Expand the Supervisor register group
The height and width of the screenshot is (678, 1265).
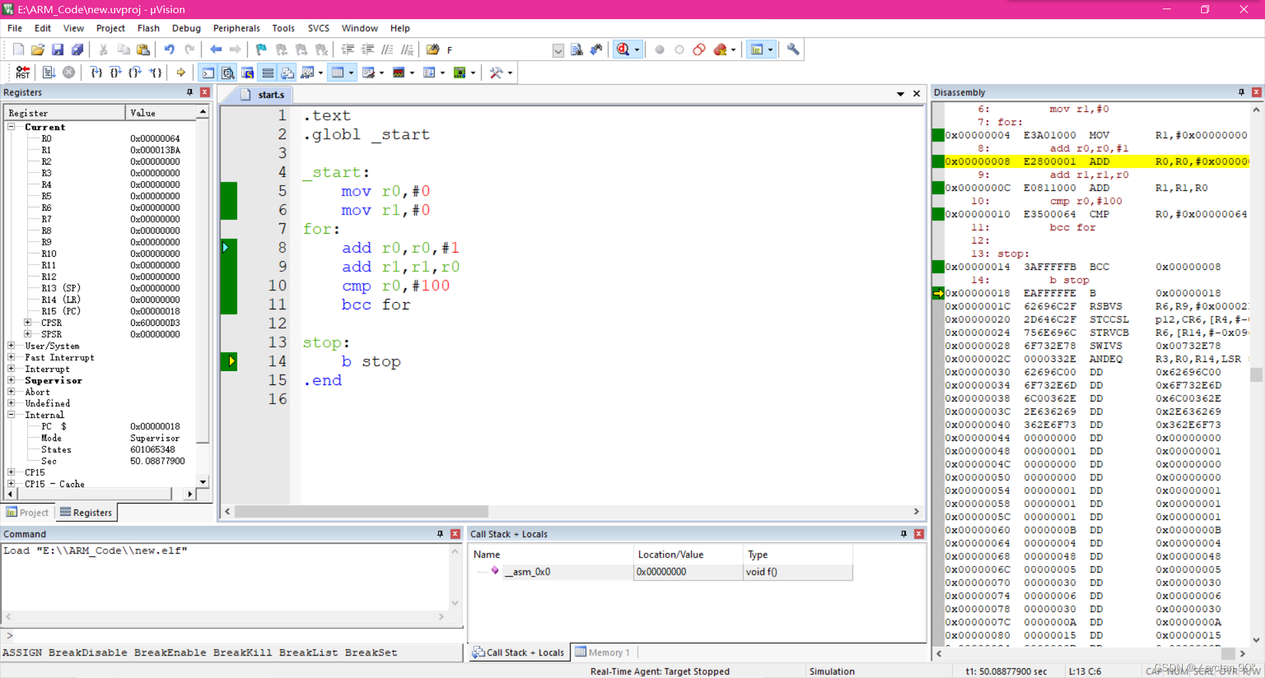click(11, 380)
